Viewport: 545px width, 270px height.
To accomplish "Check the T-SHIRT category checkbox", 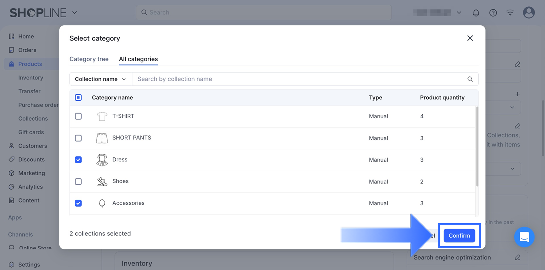I will (x=78, y=116).
